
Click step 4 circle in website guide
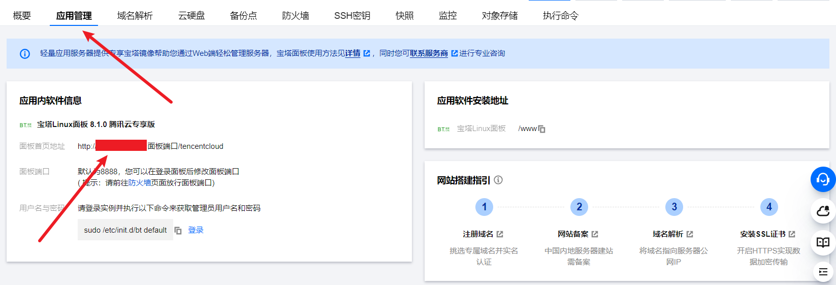[x=769, y=207]
